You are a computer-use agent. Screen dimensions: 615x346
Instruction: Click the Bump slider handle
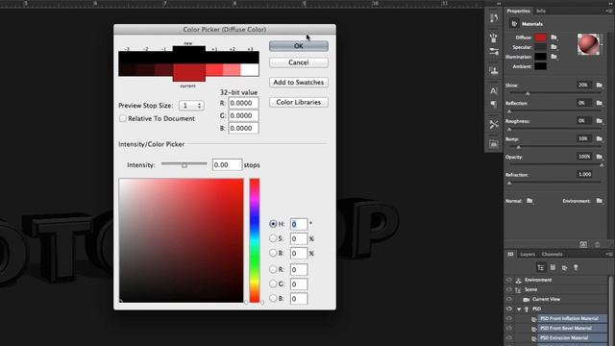(519, 147)
